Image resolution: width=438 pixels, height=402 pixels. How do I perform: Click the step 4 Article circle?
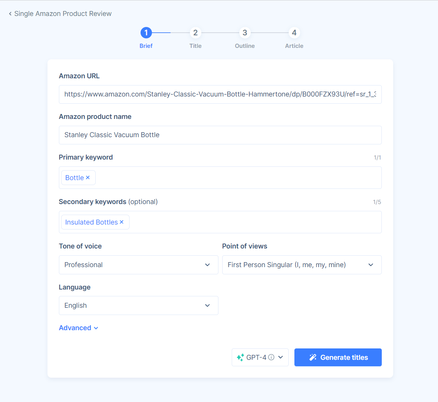coord(294,33)
